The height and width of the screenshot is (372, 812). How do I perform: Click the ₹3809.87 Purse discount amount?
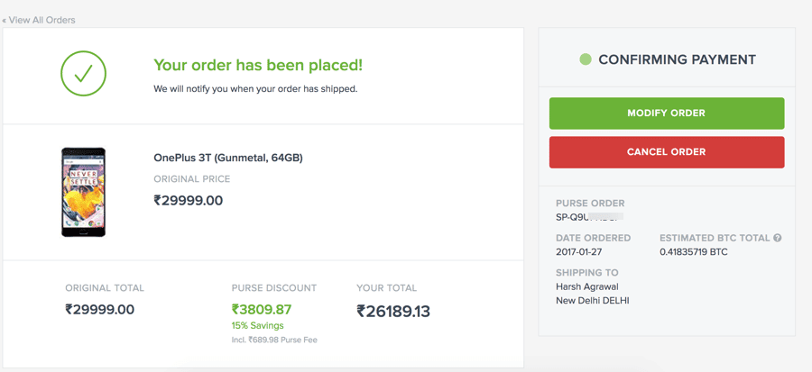[262, 309]
